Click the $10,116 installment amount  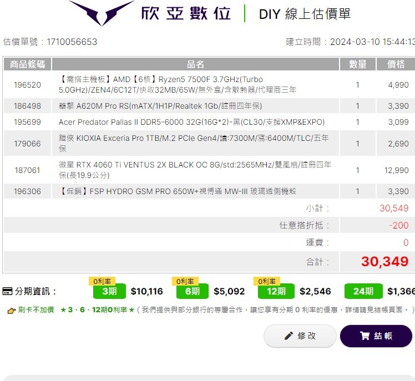tap(147, 291)
